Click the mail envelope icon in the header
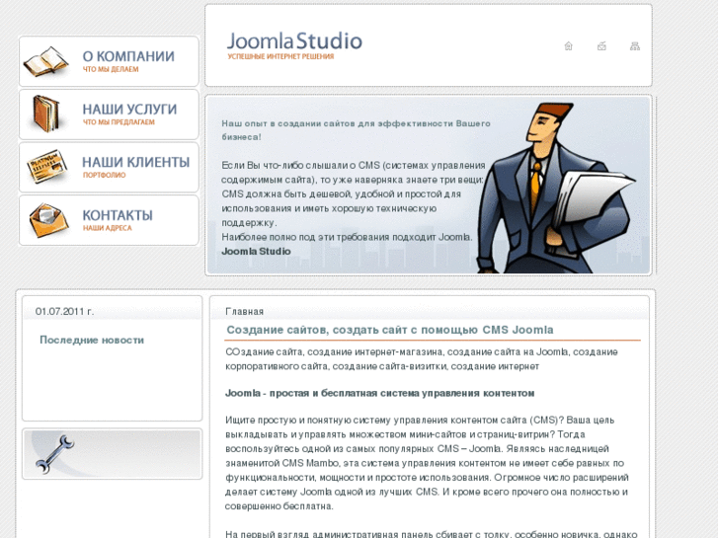This screenshot has height=538, width=718. 601,45
